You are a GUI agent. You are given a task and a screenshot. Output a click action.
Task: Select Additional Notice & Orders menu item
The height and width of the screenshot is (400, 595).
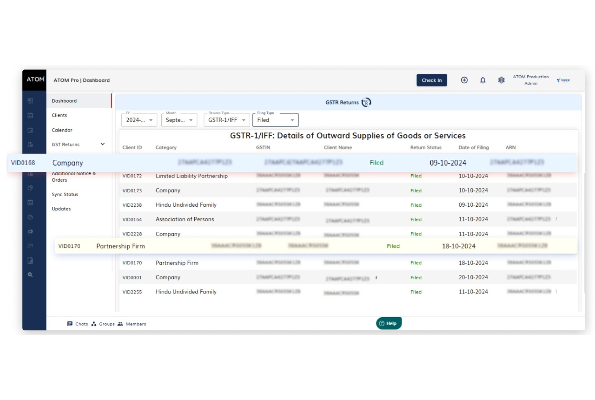click(74, 177)
